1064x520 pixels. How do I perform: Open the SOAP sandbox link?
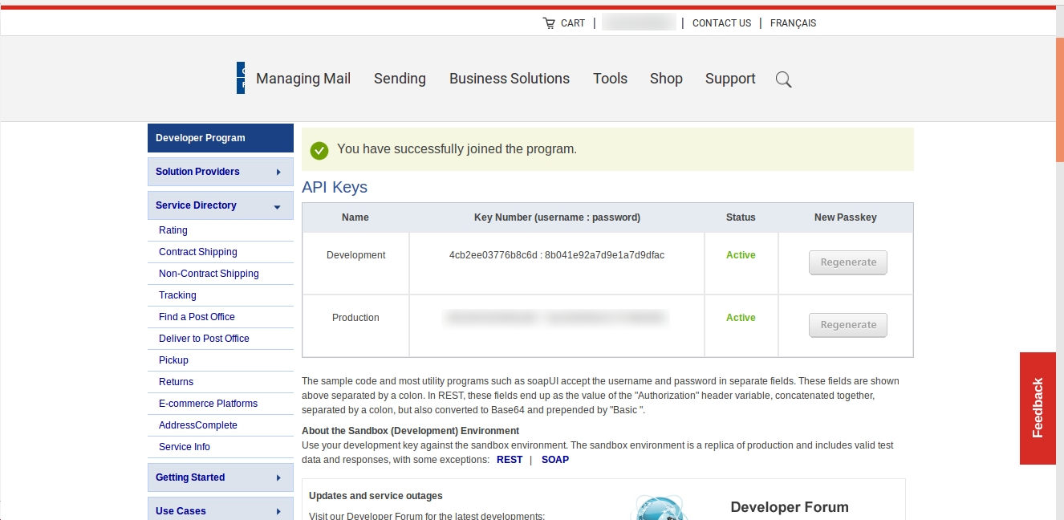tap(555, 460)
